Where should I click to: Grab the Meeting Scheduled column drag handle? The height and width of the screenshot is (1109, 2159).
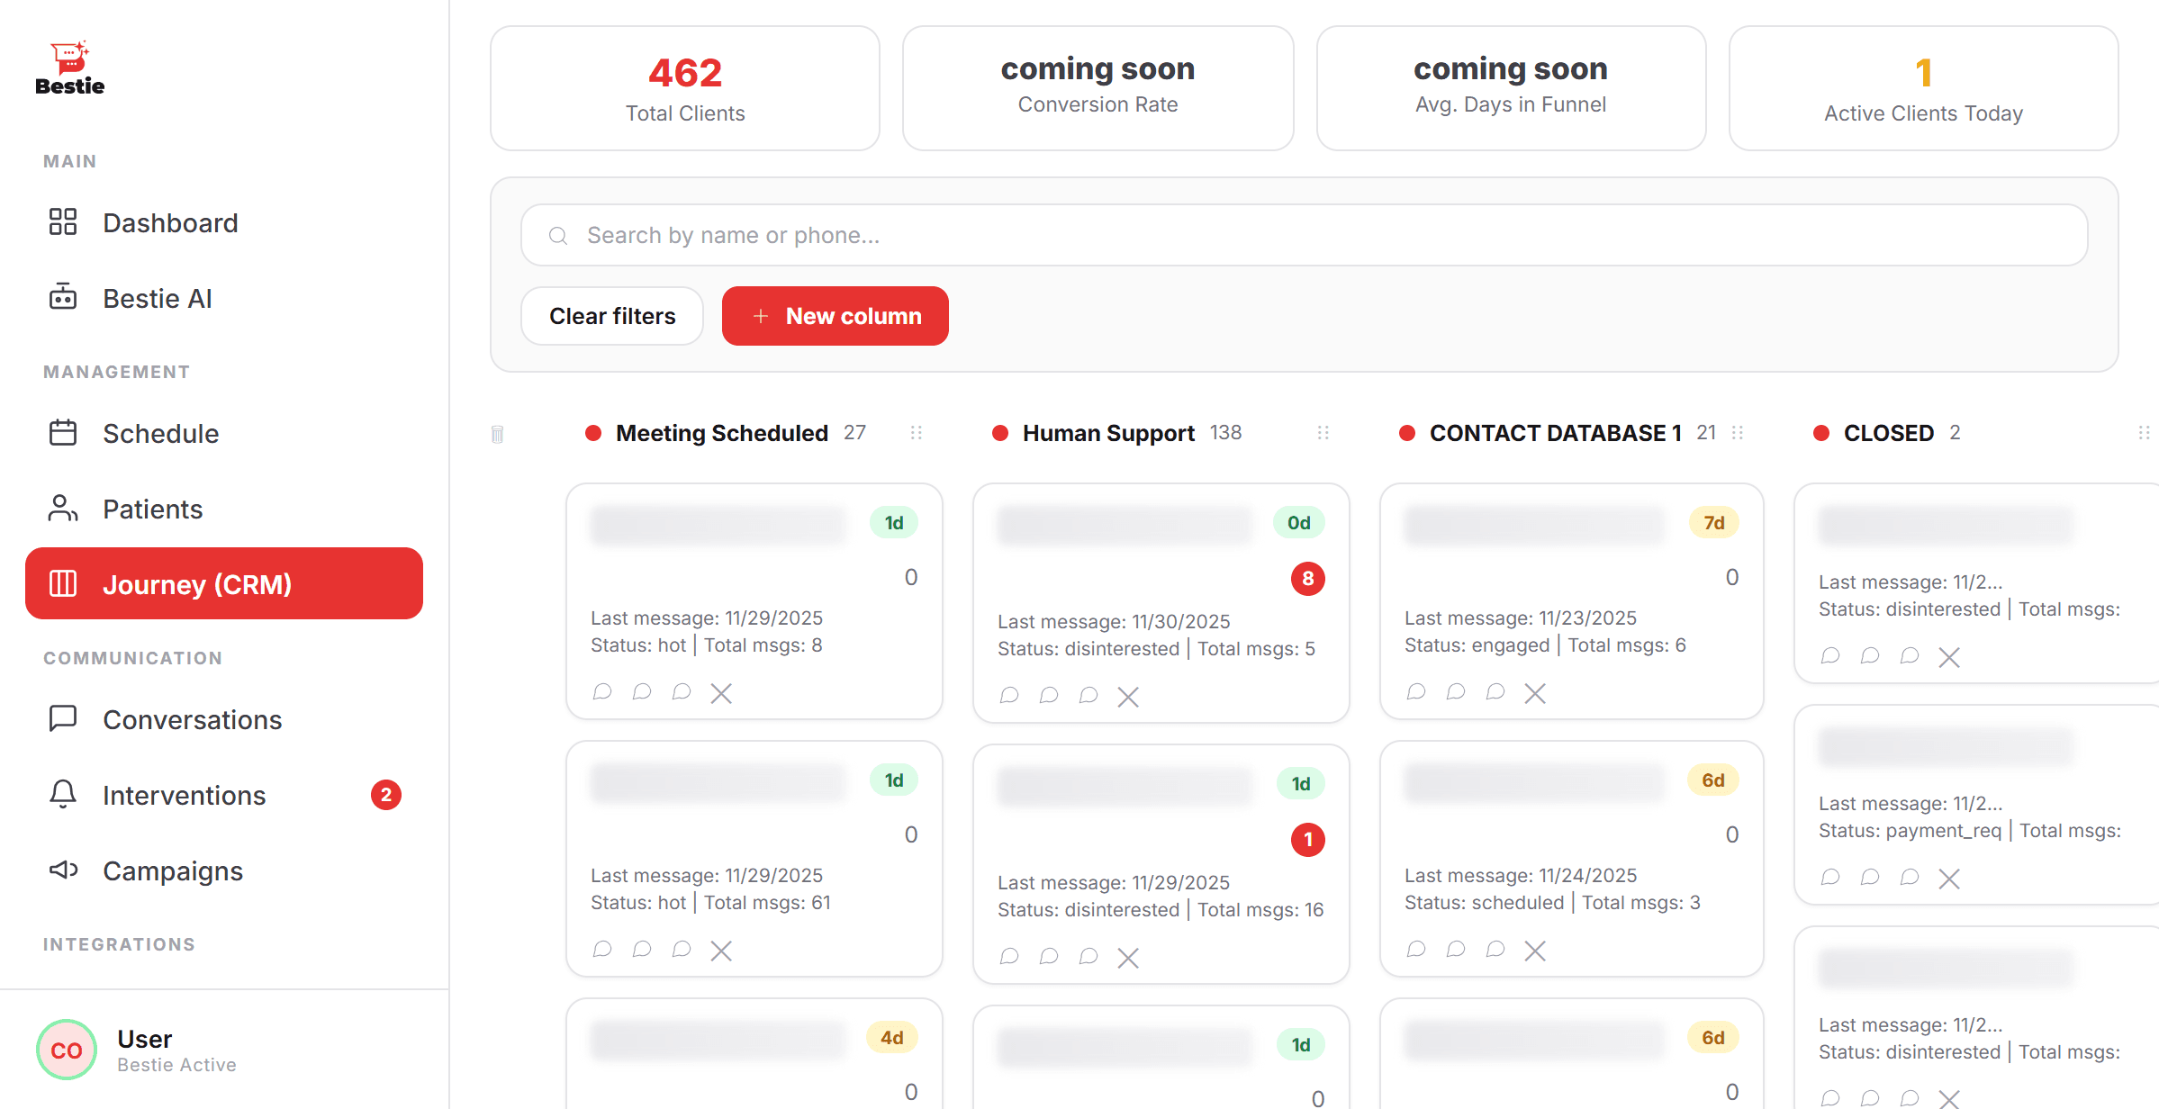click(917, 433)
